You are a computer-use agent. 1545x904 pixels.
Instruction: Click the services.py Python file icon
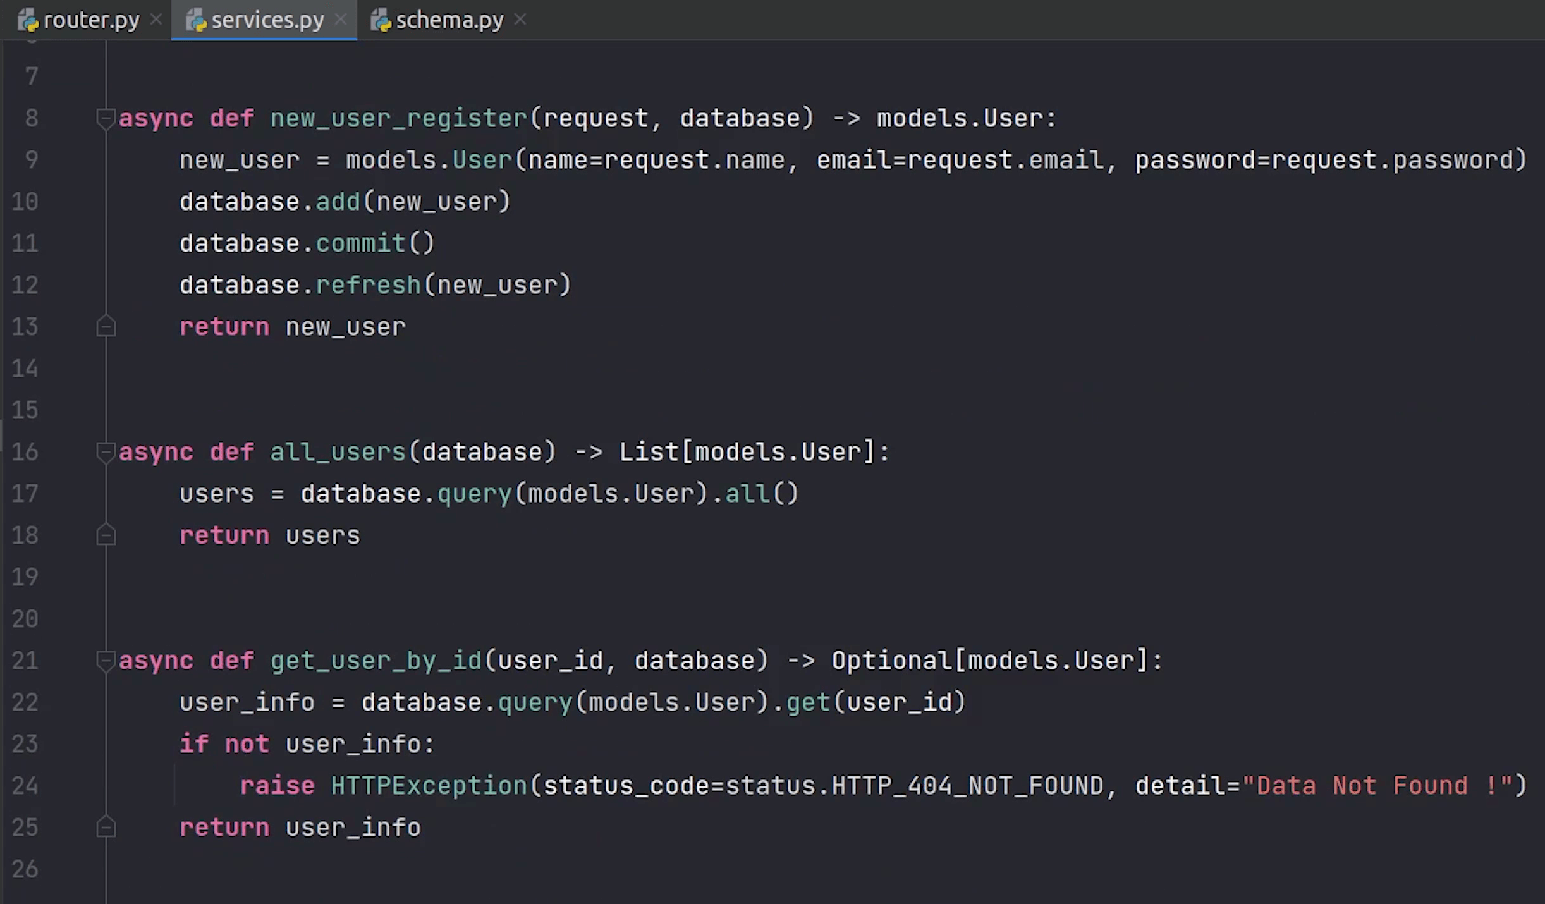pos(196,21)
